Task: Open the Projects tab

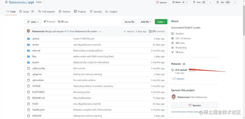Action: point(80,11)
